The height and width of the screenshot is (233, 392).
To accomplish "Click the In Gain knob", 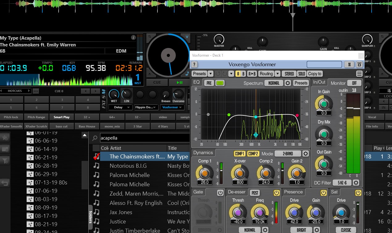I will point(324,104).
